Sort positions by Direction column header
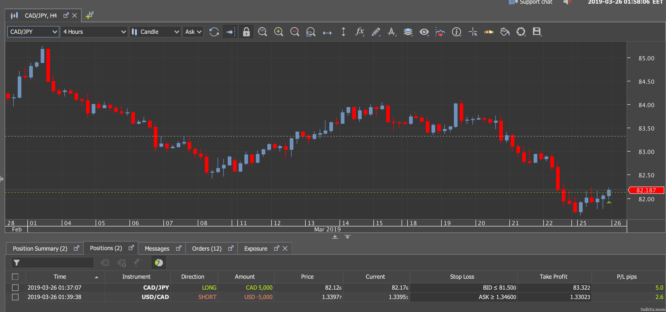 tap(194, 277)
